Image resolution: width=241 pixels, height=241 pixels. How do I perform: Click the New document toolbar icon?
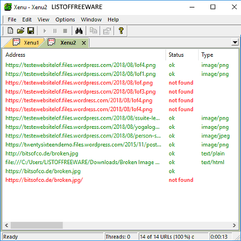tap(10, 30)
